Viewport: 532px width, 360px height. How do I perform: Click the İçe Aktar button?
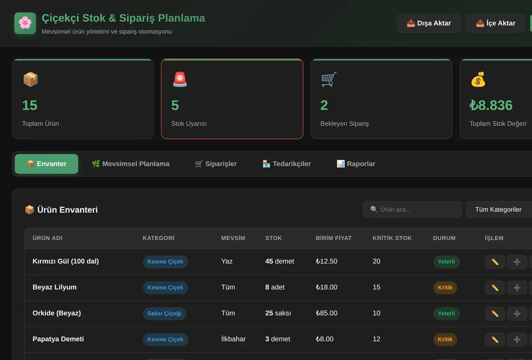[x=496, y=23]
